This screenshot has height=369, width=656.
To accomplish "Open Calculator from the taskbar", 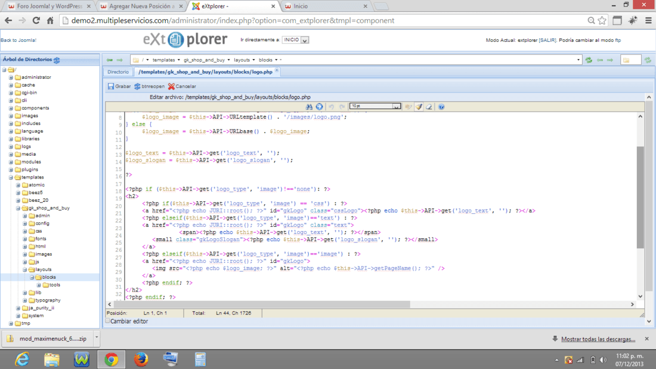I will [200, 359].
